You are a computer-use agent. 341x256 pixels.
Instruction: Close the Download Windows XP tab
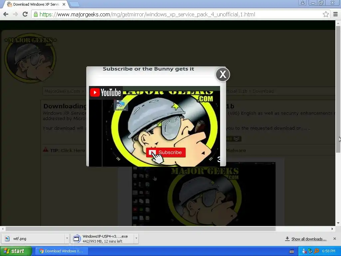[x=64, y=4]
